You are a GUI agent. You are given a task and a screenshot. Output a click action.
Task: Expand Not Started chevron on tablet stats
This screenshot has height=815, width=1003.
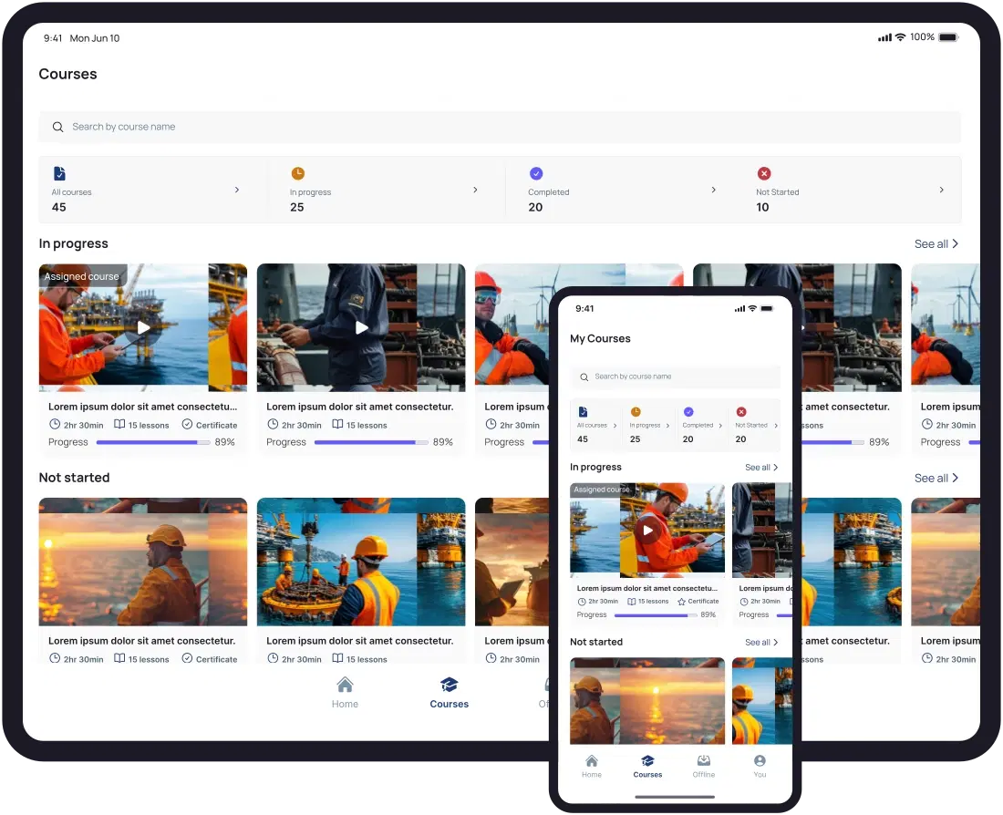pyautogui.click(x=941, y=190)
